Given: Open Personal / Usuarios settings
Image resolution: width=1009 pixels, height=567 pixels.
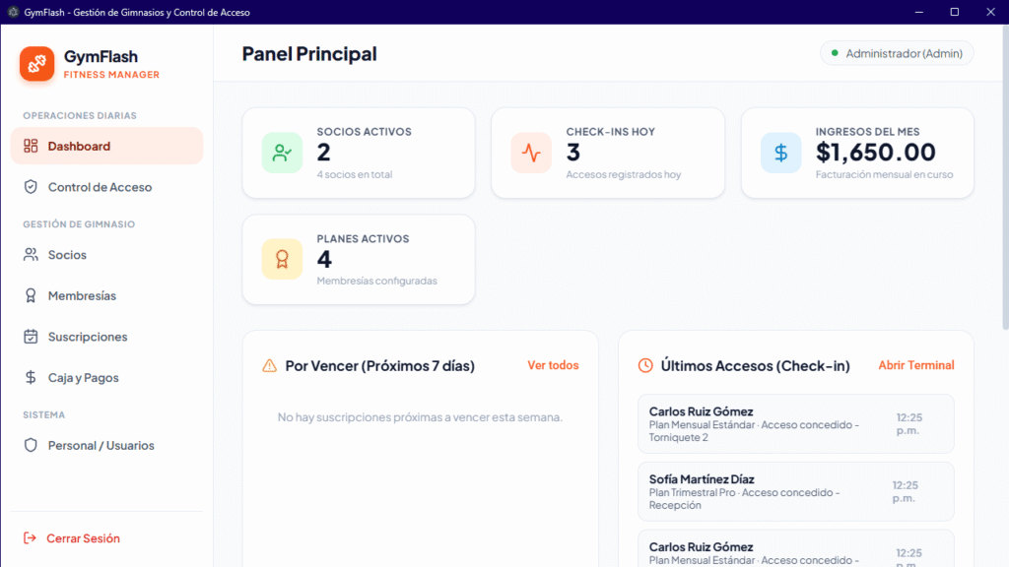Looking at the screenshot, I should 106,445.
